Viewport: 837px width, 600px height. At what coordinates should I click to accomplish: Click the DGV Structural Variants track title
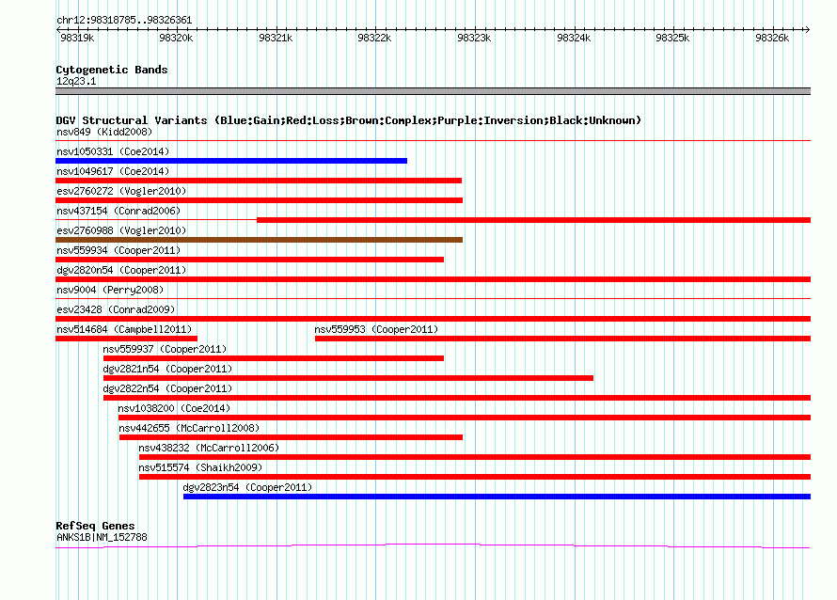349,120
